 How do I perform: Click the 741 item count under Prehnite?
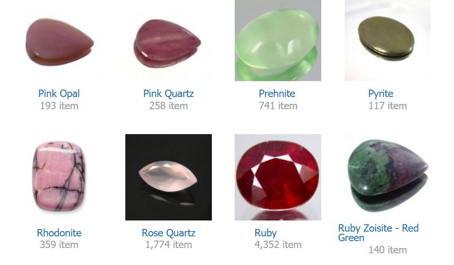278,106
